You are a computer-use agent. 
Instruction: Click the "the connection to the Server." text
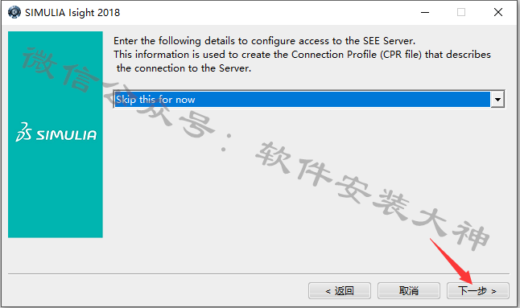tap(184, 68)
